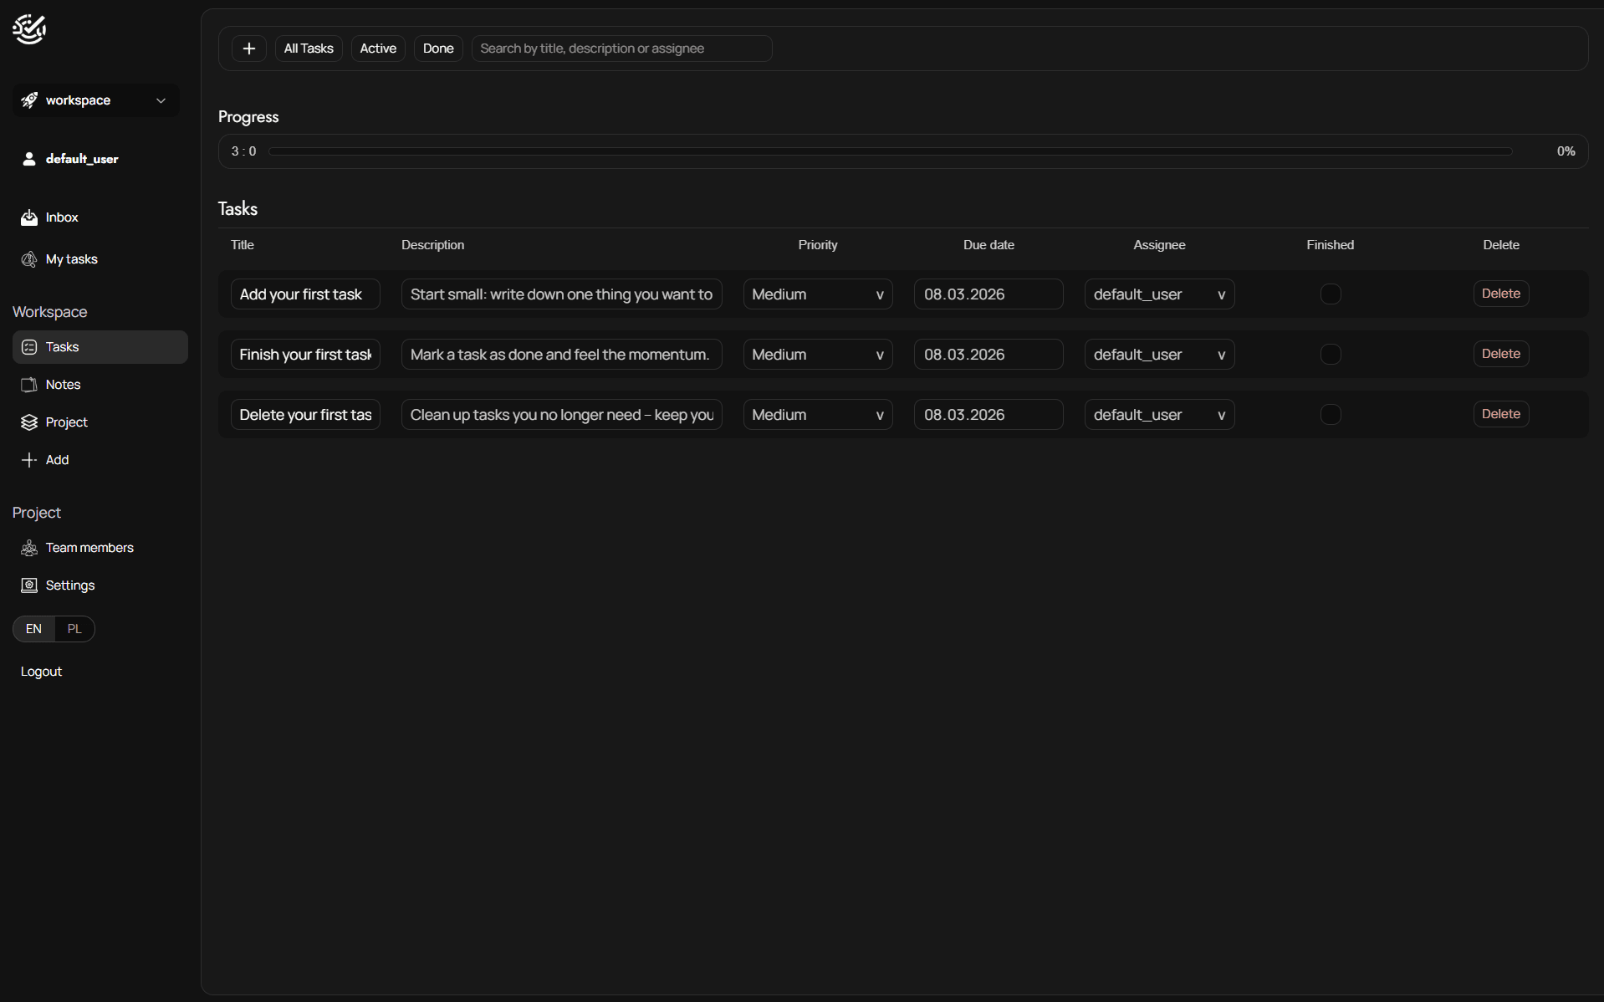Toggle finished for 'Delete your first task'

coord(1330,415)
